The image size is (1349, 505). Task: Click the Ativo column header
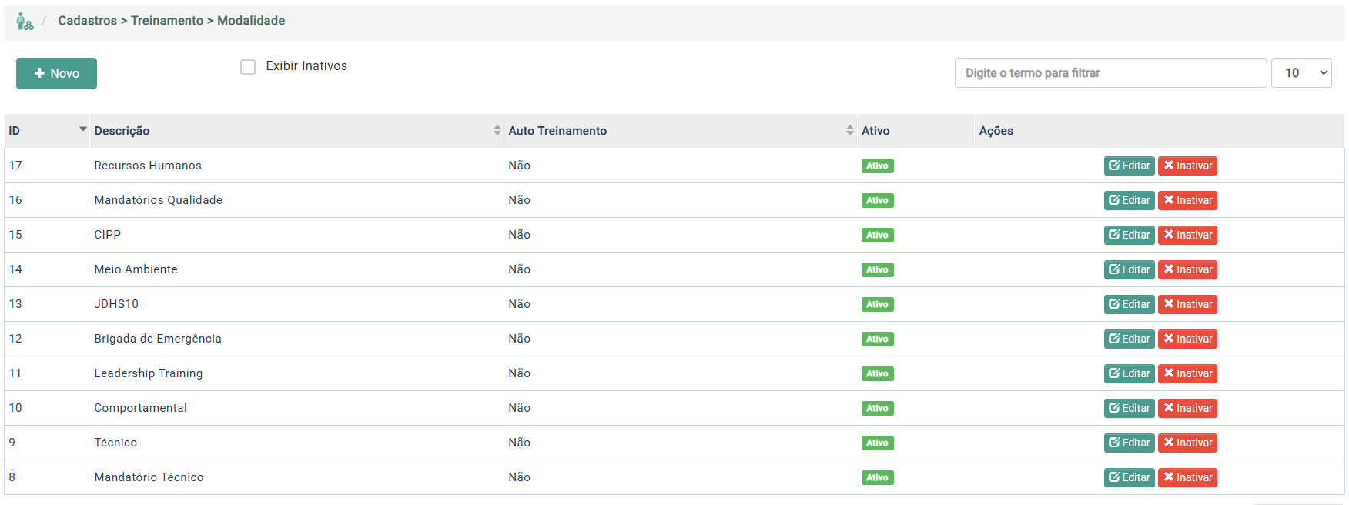coord(875,131)
